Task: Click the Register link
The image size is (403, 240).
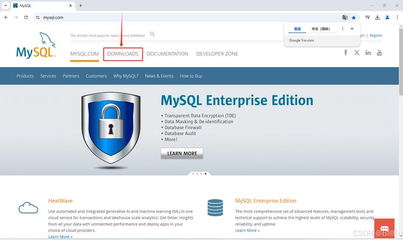Action: tap(376, 36)
